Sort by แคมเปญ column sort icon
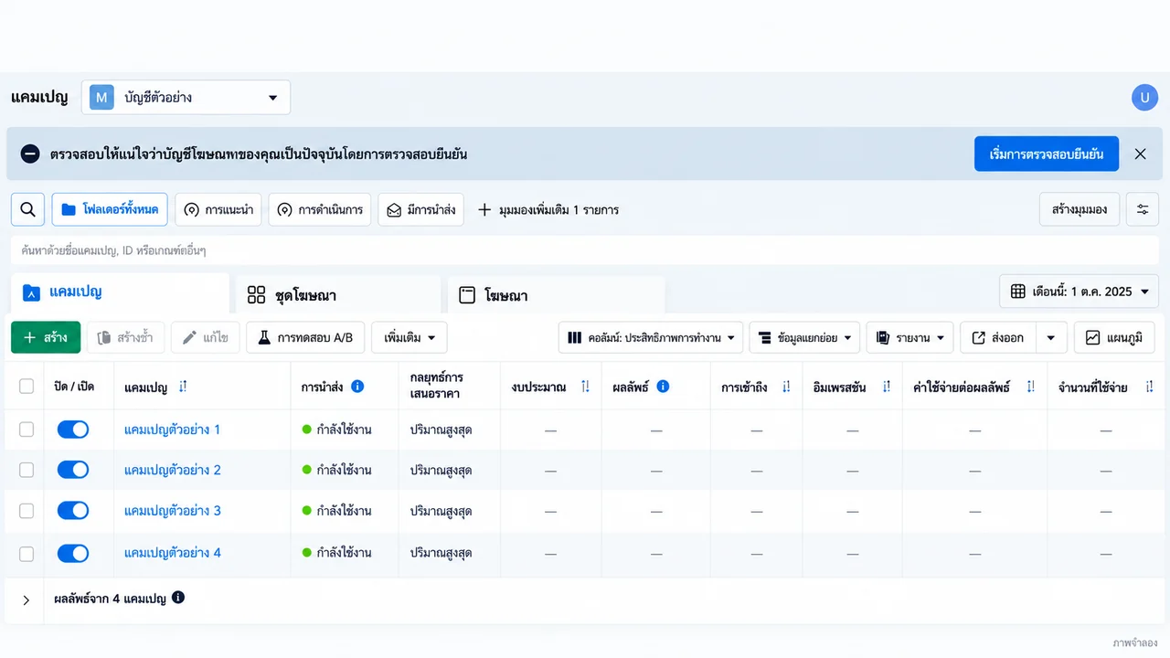This screenshot has width=1170, height=658. pyautogui.click(x=183, y=387)
